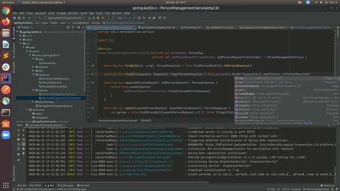
Task: Open the Messages tool window button
Action: (x=65, y=185)
